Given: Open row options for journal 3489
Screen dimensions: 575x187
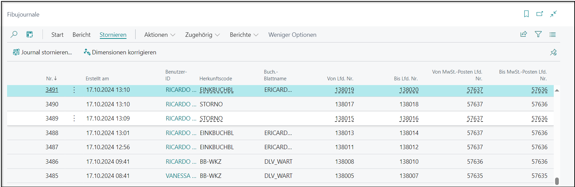Looking at the screenshot, I should [x=74, y=118].
